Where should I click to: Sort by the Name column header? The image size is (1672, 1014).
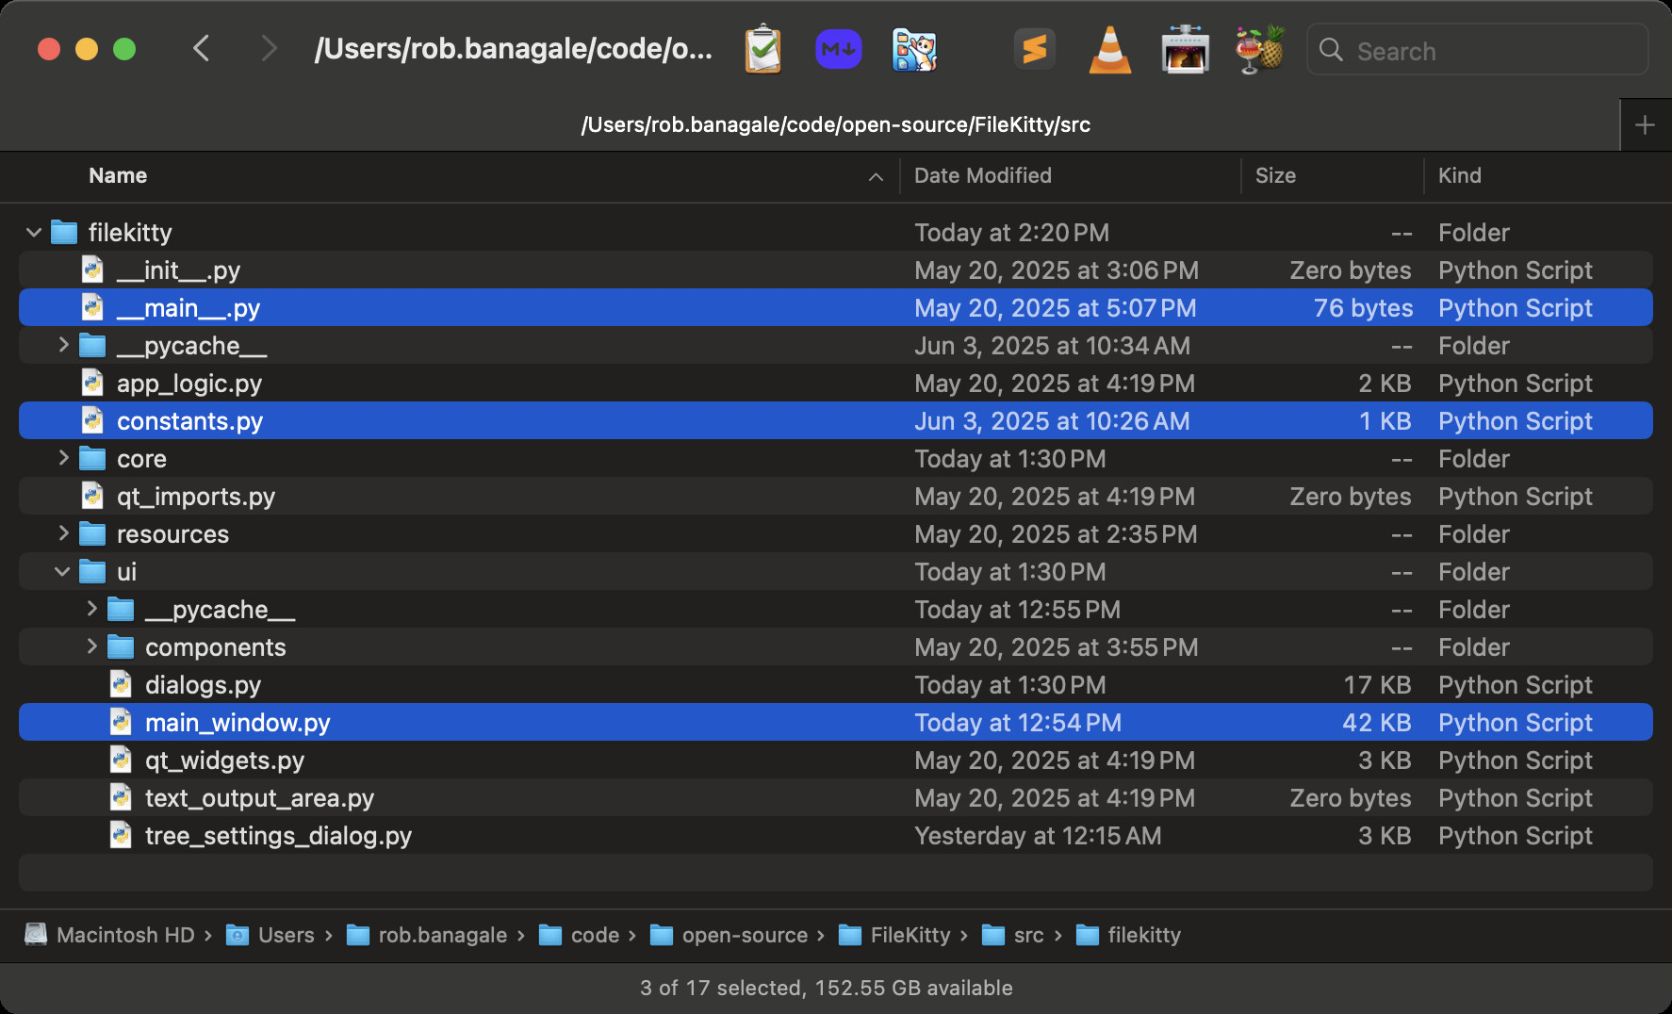pos(118,175)
